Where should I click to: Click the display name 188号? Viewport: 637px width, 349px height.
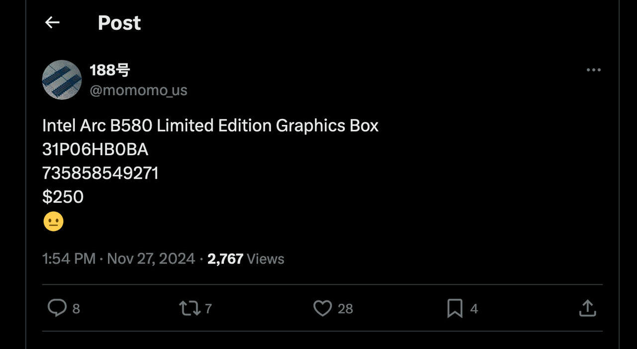point(110,70)
